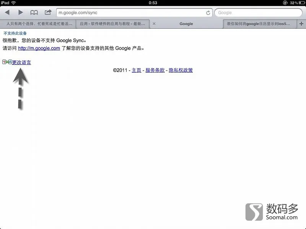Image resolution: width=306 pixels, height=229 pixels.
Task: Tap the battery icon in status bar
Action: click(x=302, y=3)
